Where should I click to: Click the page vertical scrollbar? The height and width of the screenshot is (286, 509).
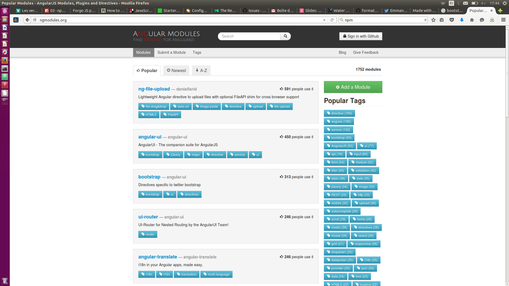(507, 73)
